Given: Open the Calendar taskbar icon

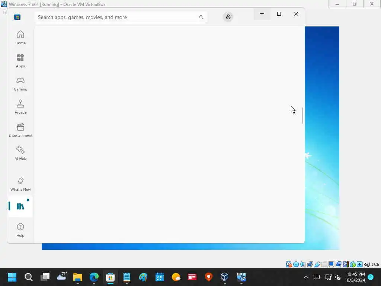Looking at the screenshot, I should point(160,277).
